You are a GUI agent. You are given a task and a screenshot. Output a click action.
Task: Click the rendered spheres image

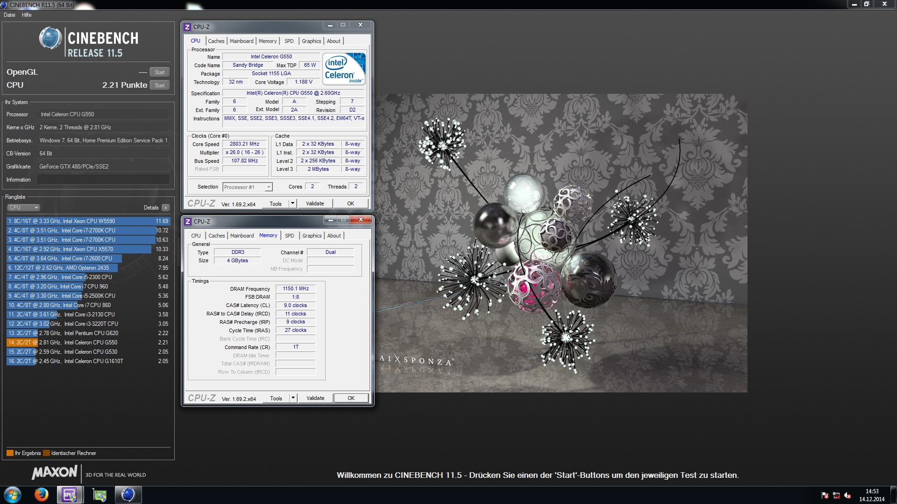(x=561, y=243)
